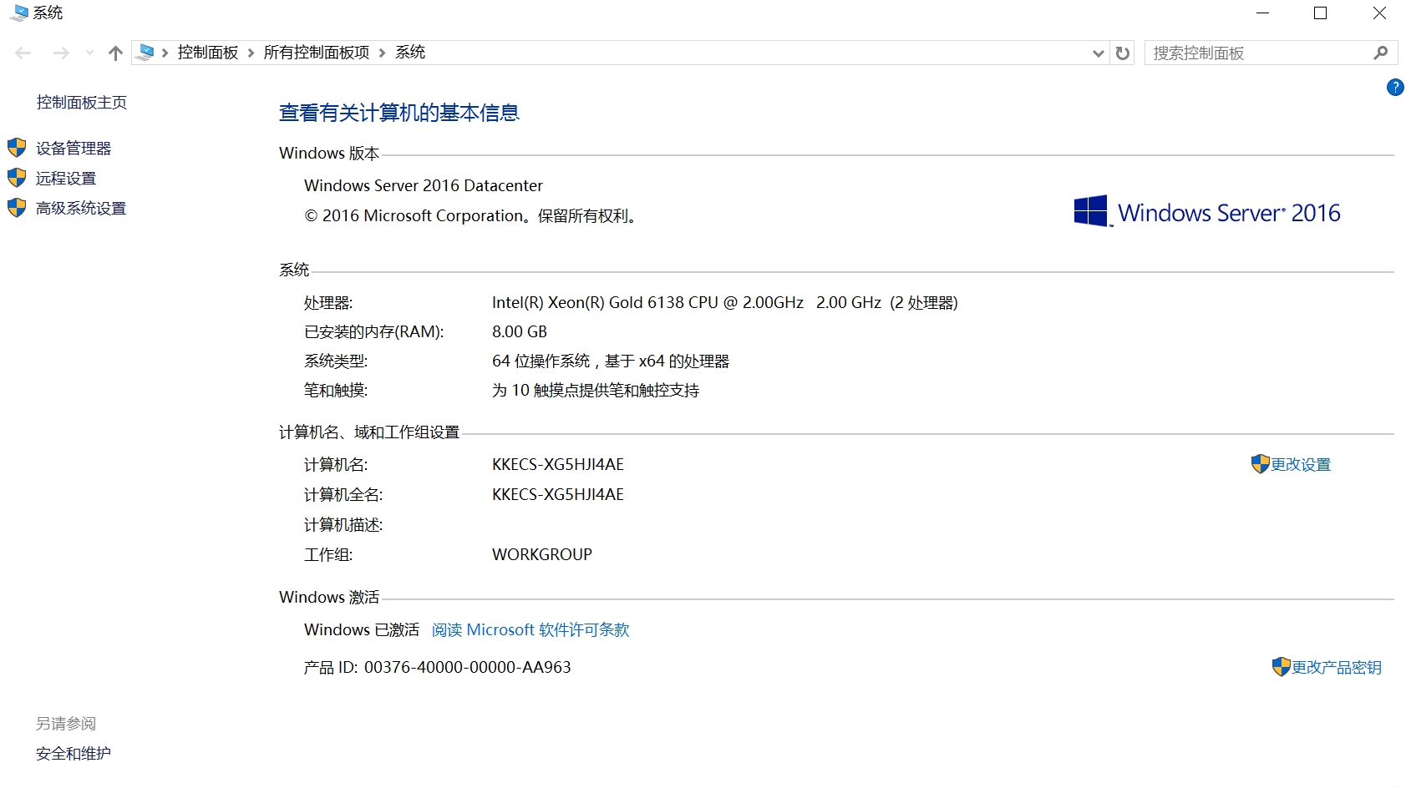Open help with the question mark icon
Screen dimensions: 1406x788
coord(1394,88)
